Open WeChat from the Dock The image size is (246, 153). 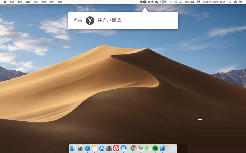click(x=148, y=148)
